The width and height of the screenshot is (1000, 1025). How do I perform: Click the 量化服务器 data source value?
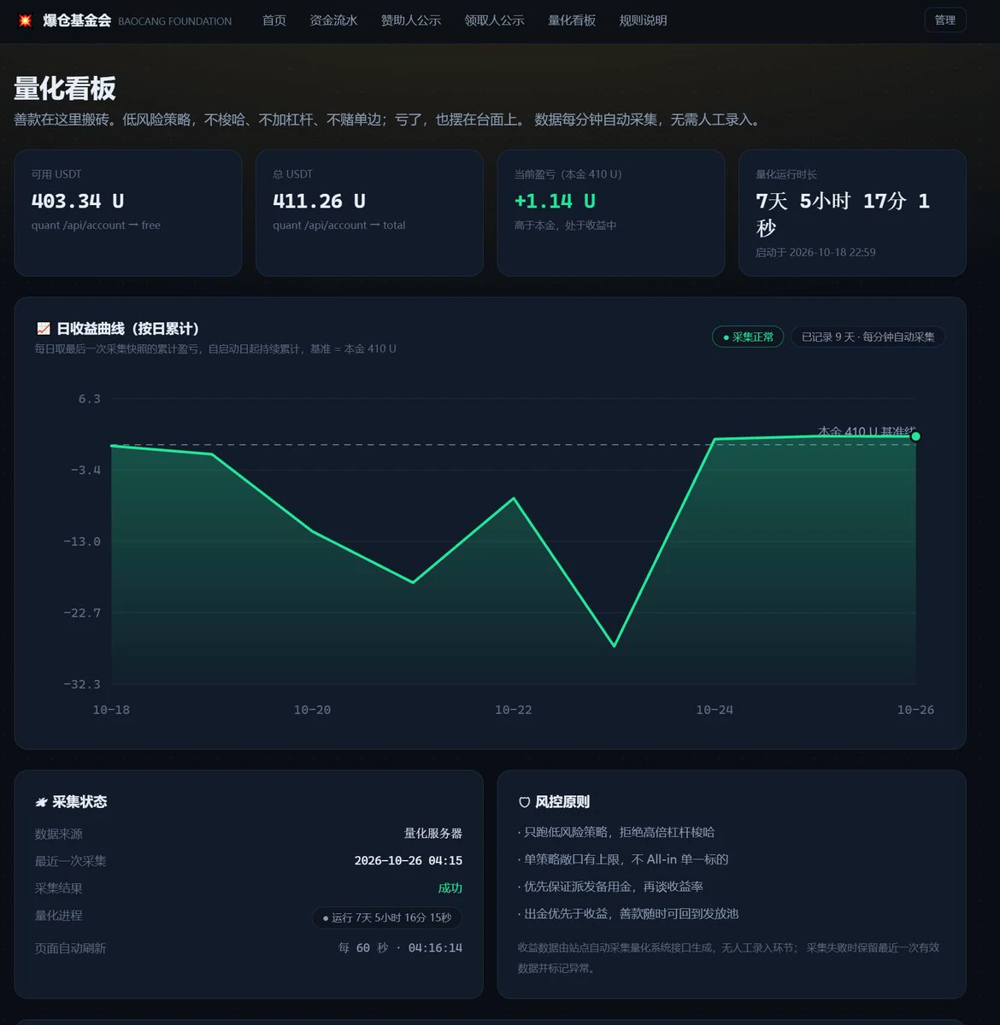click(433, 834)
